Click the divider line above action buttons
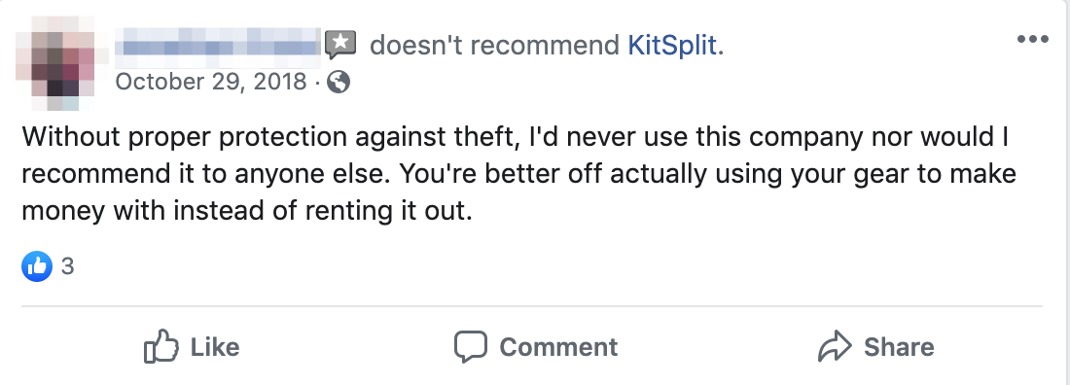The height and width of the screenshot is (385, 1070). [x=532, y=306]
